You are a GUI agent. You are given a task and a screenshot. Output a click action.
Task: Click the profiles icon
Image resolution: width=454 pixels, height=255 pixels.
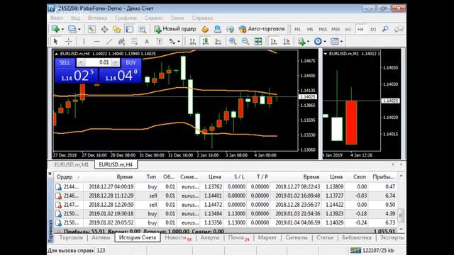pos(72,29)
